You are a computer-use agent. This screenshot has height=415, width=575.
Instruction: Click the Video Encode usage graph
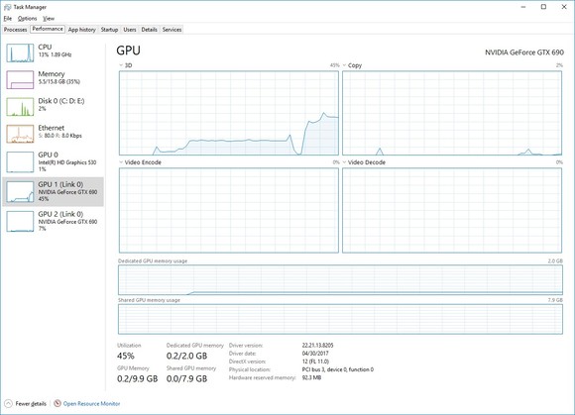click(x=229, y=211)
